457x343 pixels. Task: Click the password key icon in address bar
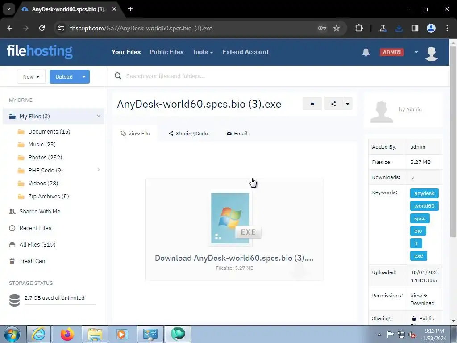click(322, 28)
